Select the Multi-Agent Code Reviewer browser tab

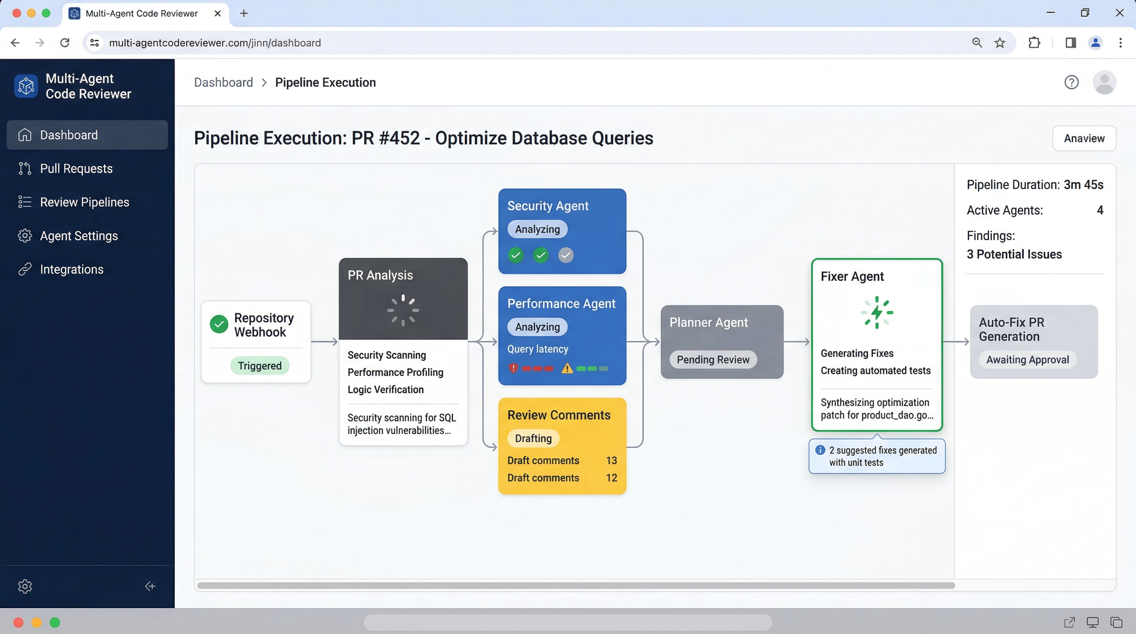pos(141,13)
